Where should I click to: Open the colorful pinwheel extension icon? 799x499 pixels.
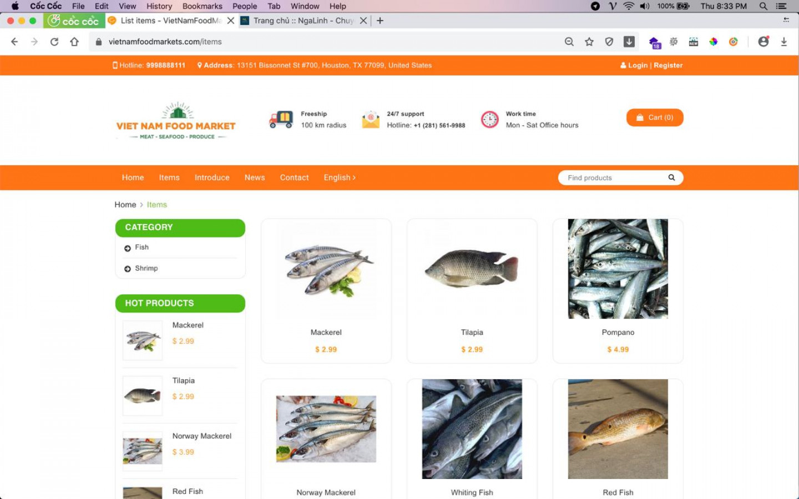714,42
